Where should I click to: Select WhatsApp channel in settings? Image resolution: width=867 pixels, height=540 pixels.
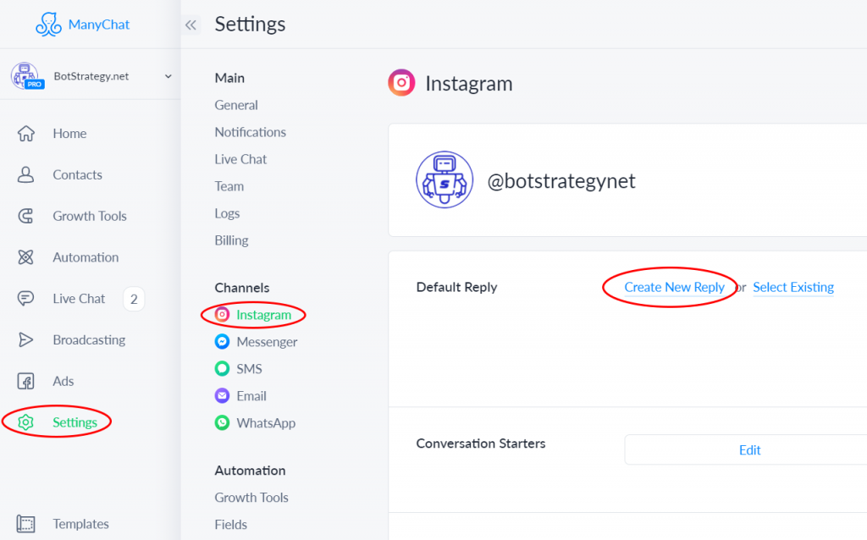point(266,423)
